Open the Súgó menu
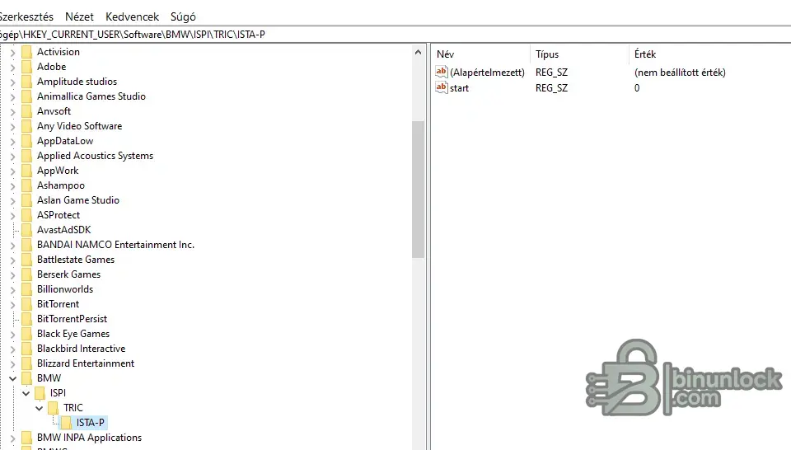 click(x=183, y=16)
